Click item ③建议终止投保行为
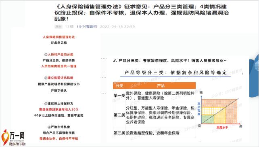The height and width of the screenshot is (147, 259). (x=59, y=103)
